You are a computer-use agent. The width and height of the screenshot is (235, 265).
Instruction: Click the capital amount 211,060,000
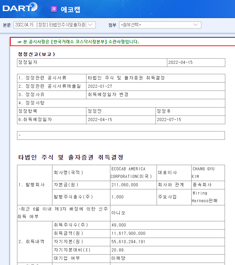[x=125, y=185]
